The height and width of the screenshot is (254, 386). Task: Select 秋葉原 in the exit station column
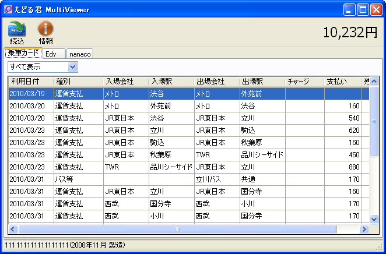tap(262, 143)
